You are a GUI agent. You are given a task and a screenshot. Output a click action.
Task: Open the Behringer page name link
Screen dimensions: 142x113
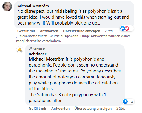(x=38, y=54)
